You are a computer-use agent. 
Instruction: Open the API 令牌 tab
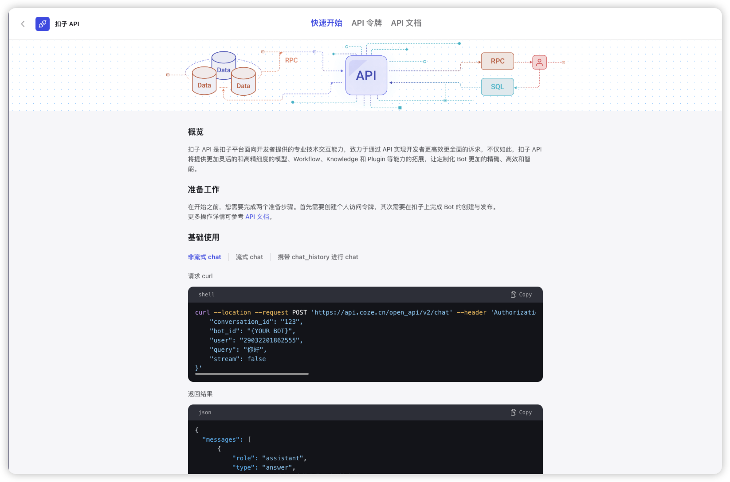pyautogui.click(x=366, y=23)
